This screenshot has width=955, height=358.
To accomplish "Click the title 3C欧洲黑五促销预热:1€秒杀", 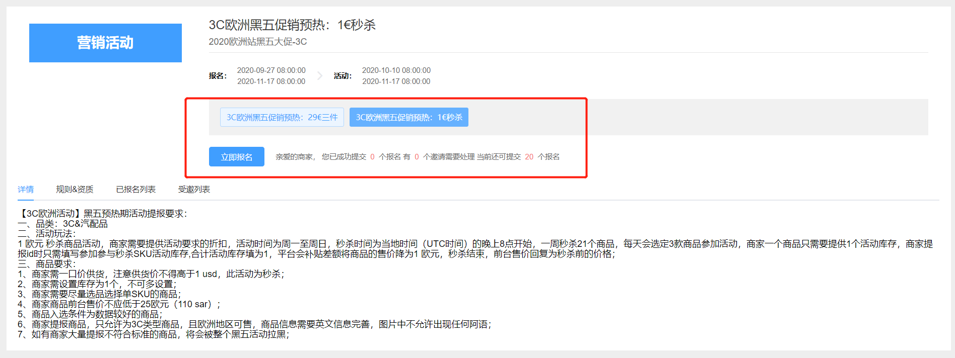I will [x=292, y=25].
